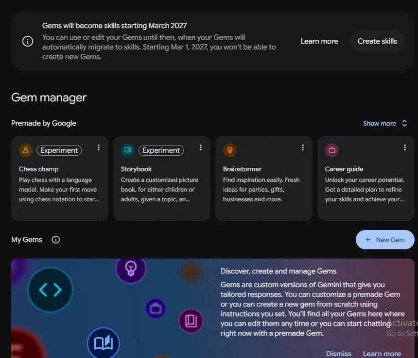Open the Chess champ three-dot menu
The height and width of the screenshot is (358, 418).
[x=99, y=147]
